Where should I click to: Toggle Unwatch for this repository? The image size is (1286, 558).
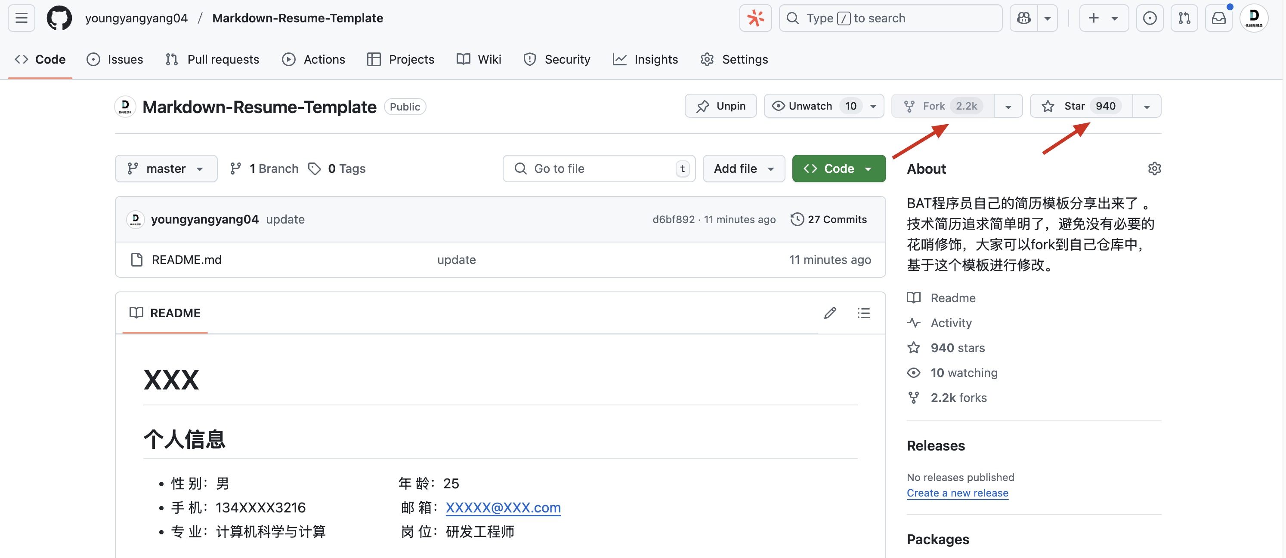click(x=811, y=106)
